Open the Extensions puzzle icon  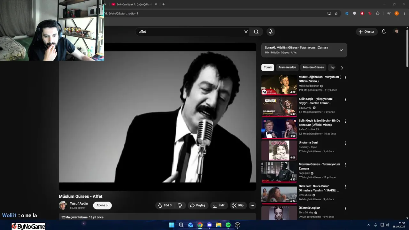(377, 13)
